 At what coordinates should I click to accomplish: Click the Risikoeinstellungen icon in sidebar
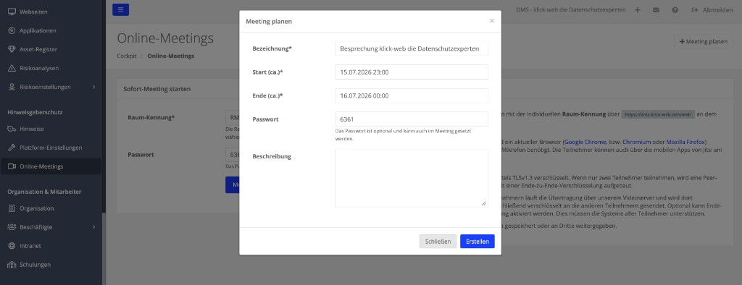point(12,87)
